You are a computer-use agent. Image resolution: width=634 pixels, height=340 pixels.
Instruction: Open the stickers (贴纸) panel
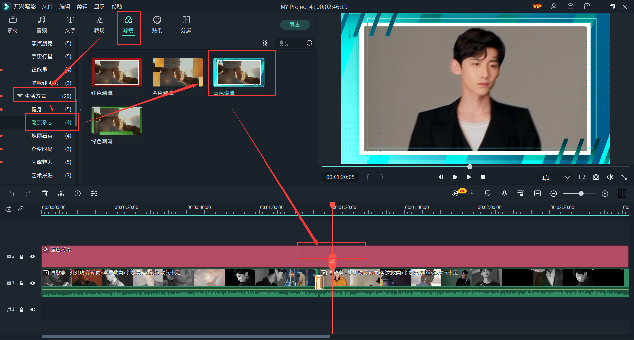click(157, 25)
